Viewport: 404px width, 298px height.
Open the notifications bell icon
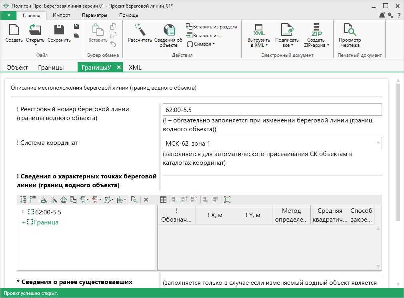click(382, 15)
